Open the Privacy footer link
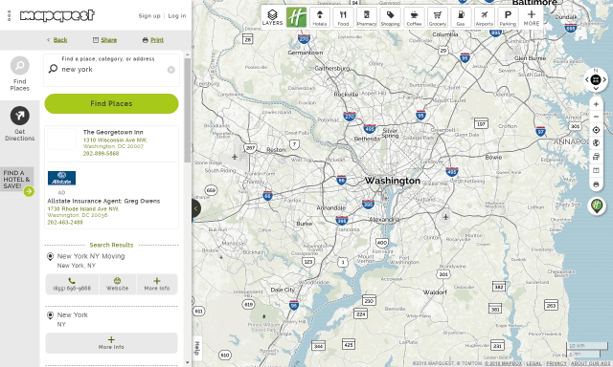This screenshot has width=613, height=367. (556, 363)
